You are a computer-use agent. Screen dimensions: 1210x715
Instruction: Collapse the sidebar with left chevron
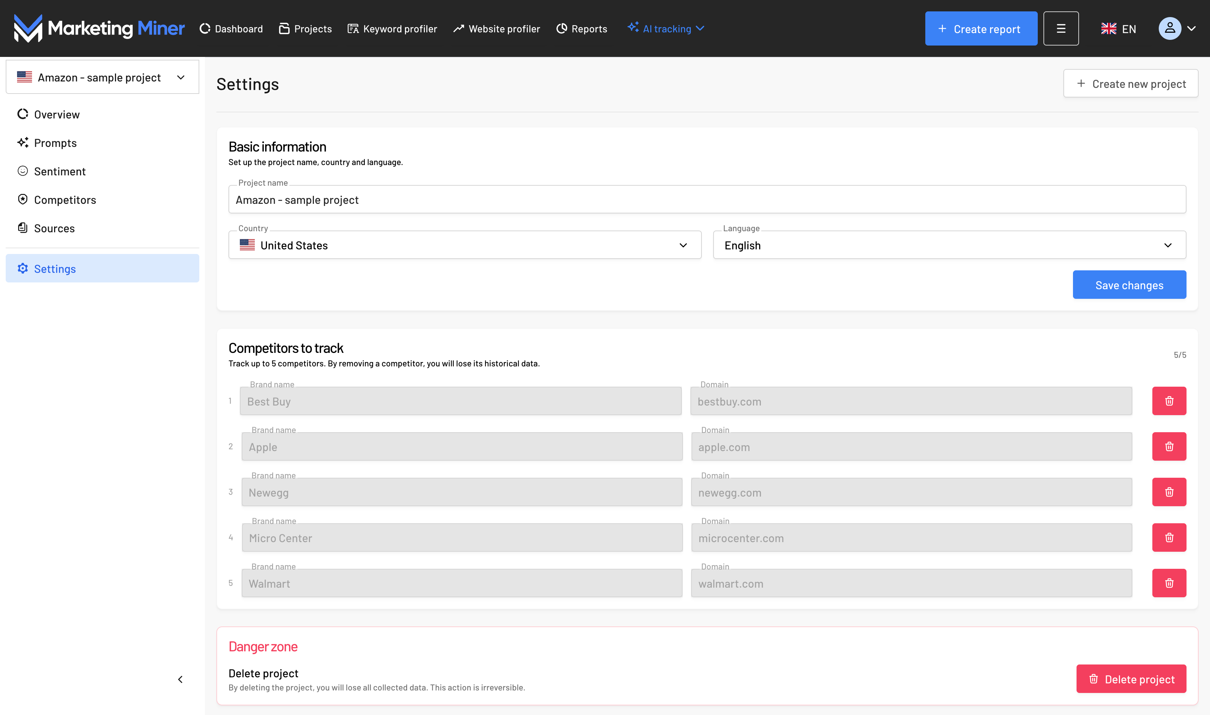pos(180,679)
